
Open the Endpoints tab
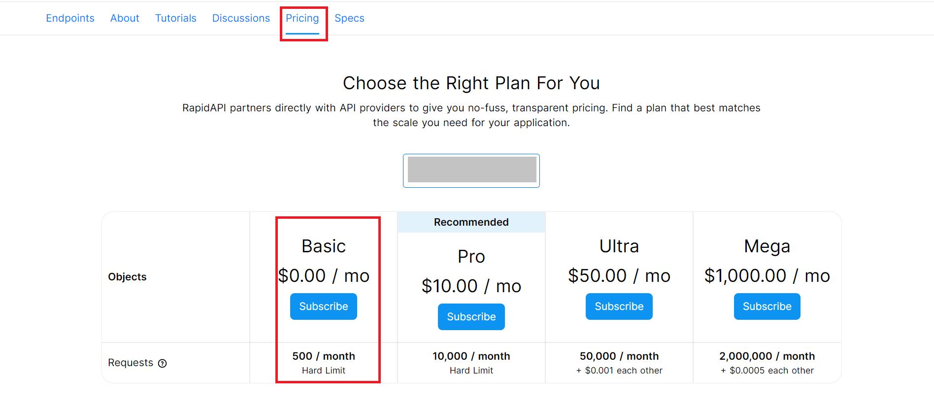pyautogui.click(x=70, y=18)
